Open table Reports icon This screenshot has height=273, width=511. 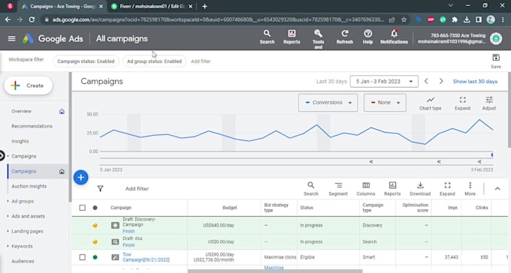point(392,189)
